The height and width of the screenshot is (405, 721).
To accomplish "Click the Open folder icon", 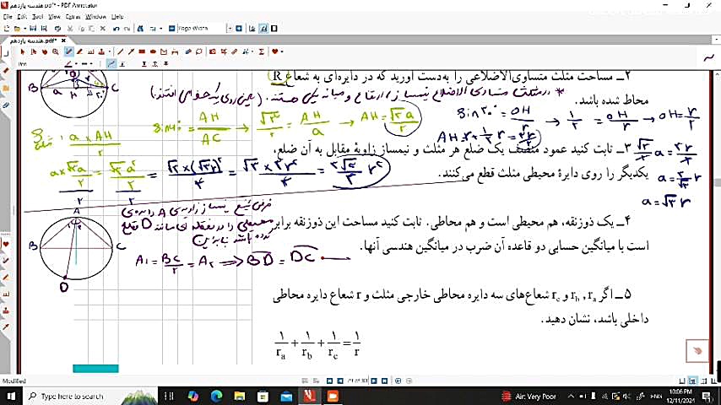I will pos(18,29).
